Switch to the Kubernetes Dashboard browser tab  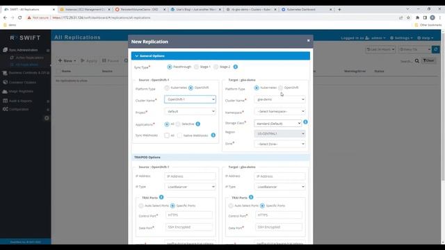tap(307, 9)
